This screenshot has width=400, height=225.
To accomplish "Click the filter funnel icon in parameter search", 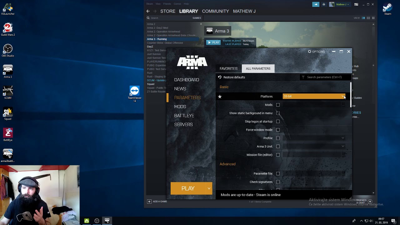I will pyautogui.click(x=303, y=77).
